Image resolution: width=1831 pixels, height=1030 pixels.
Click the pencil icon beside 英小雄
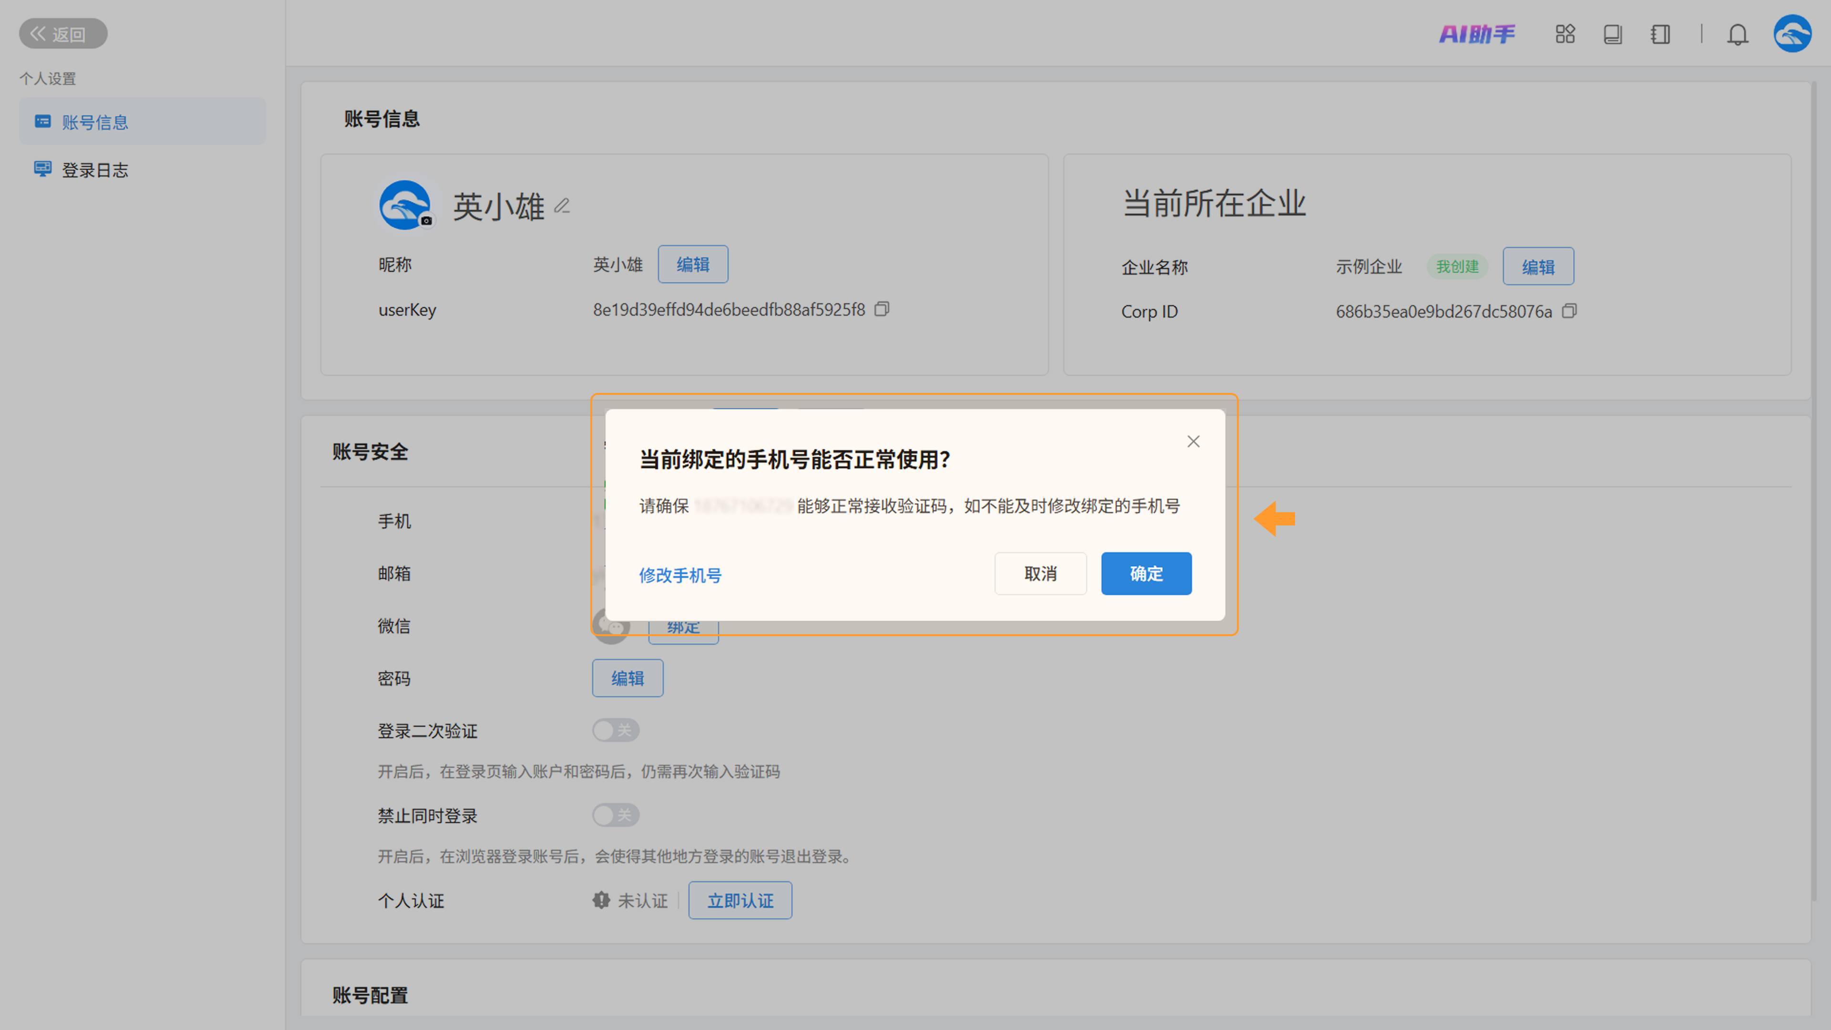pos(562,206)
